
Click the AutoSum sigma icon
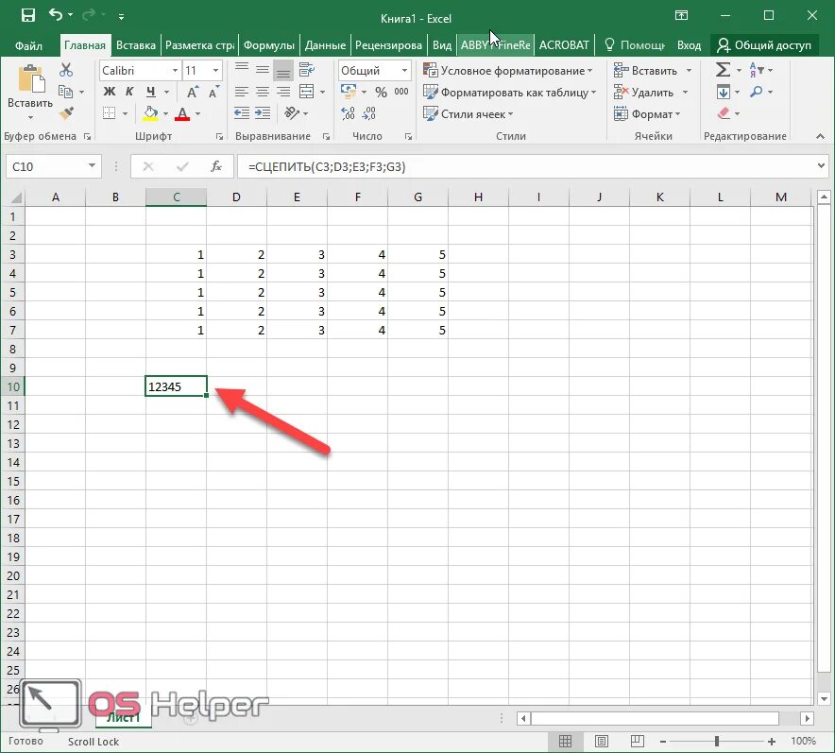pyautogui.click(x=723, y=70)
